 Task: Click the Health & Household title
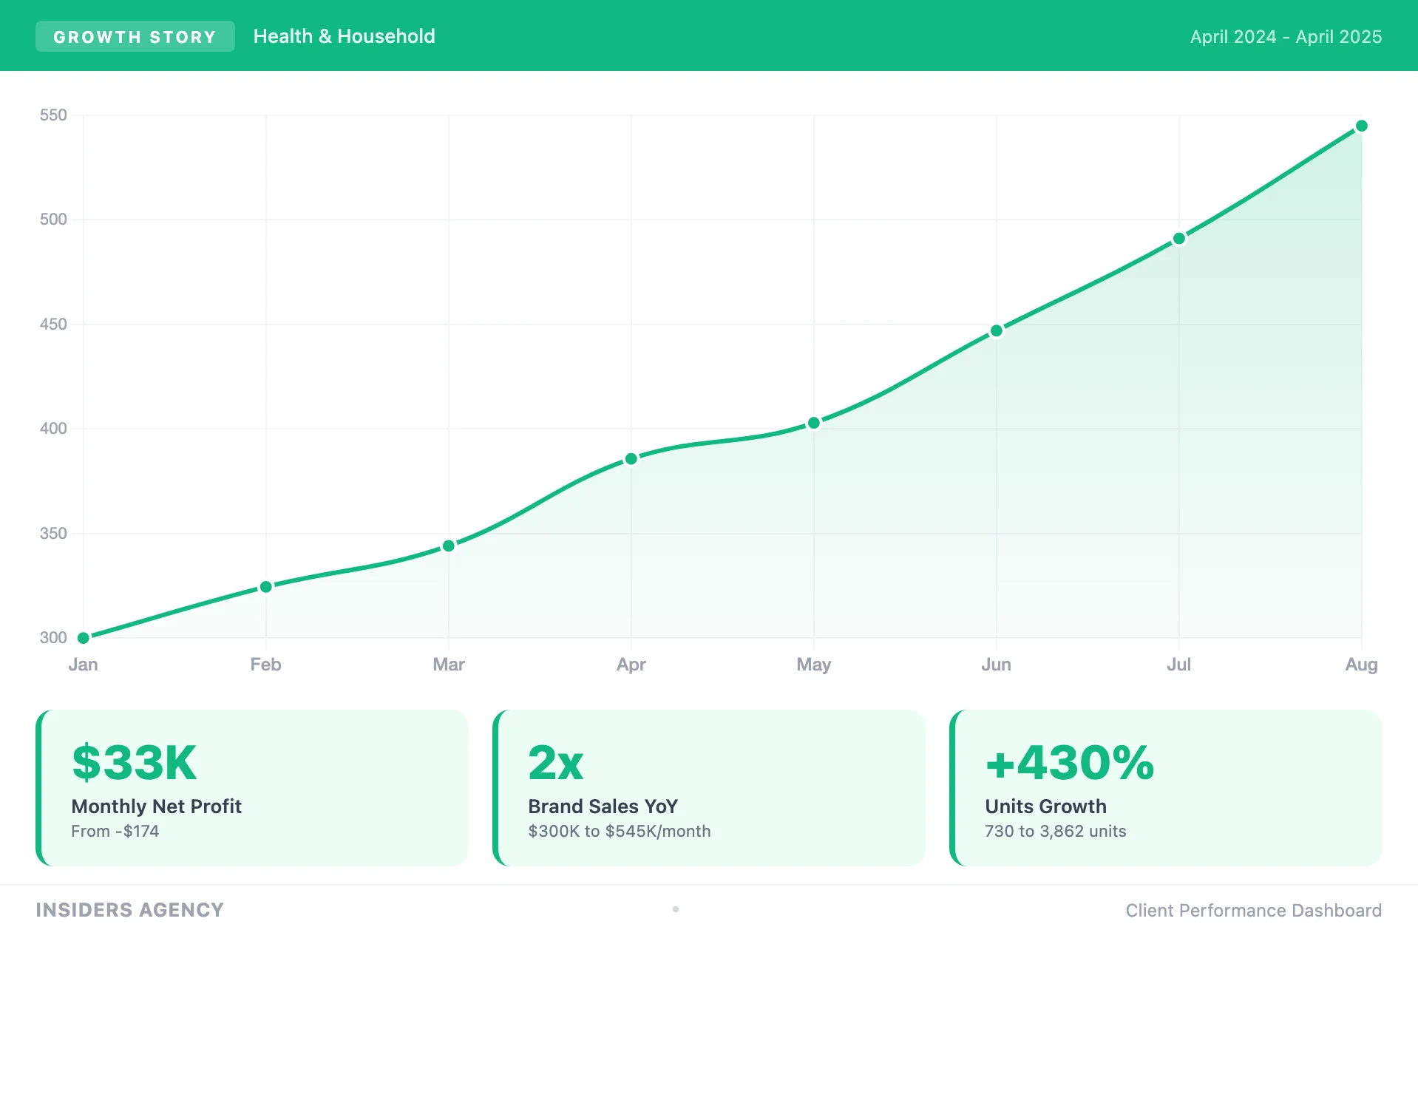(344, 36)
